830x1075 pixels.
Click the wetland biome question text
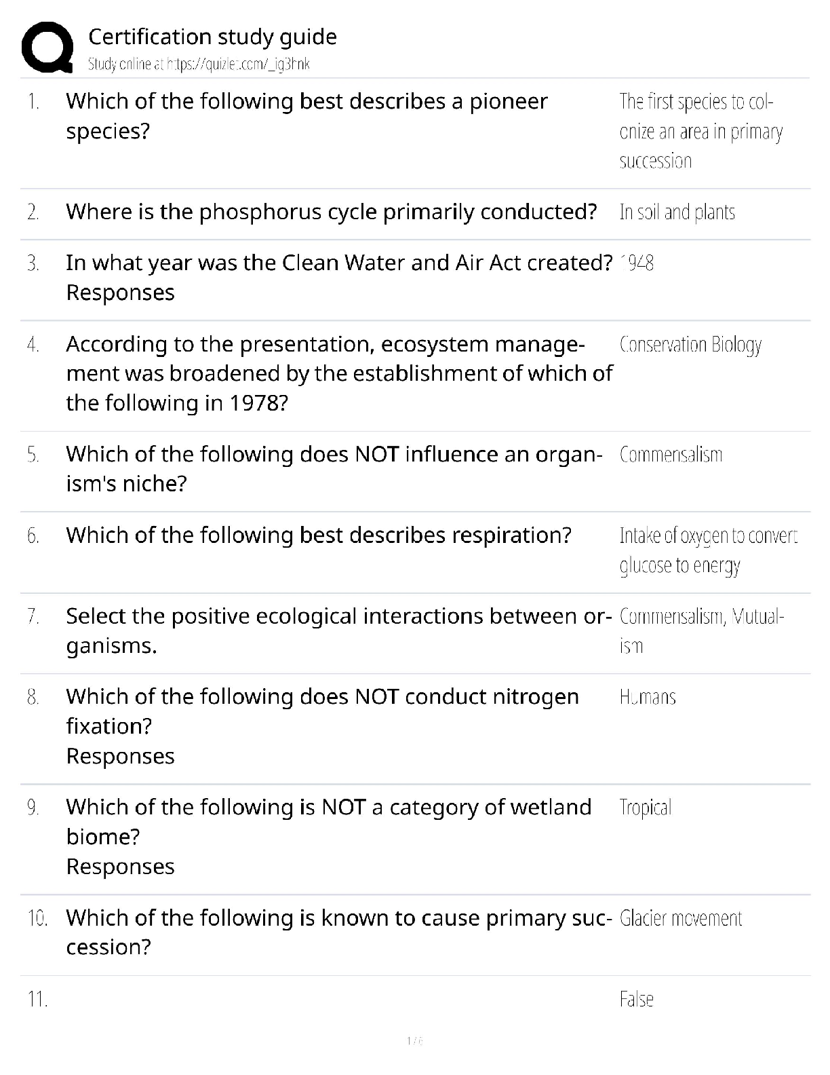(328, 821)
